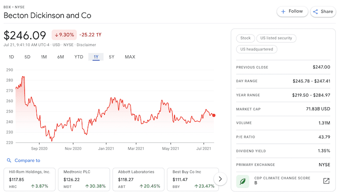This screenshot has height=193, width=339.
Task: Open the Best Buy Co Inc card
Action: [x=193, y=179]
